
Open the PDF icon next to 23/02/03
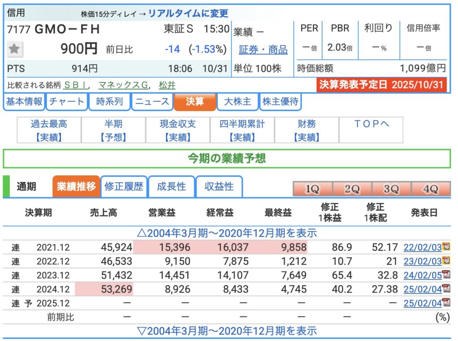(x=445, y=261)
